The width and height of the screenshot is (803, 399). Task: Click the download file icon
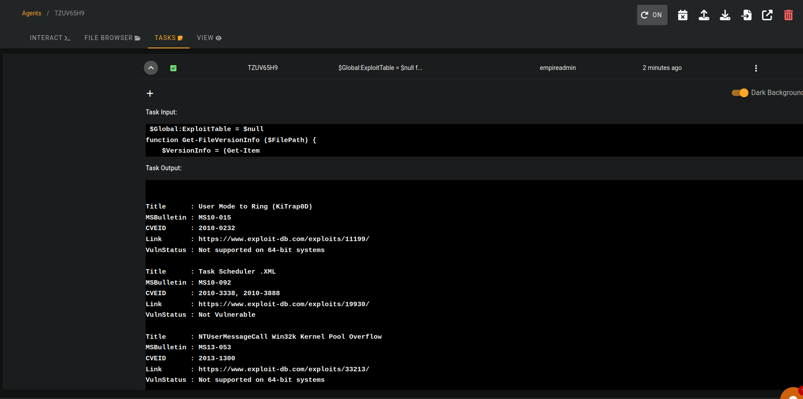(x=725, y=15)
